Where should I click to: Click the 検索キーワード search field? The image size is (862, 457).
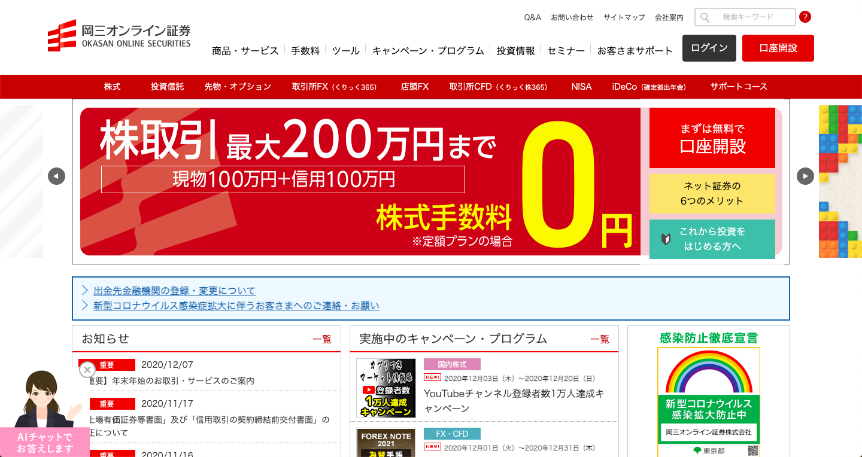click(745, 17)
